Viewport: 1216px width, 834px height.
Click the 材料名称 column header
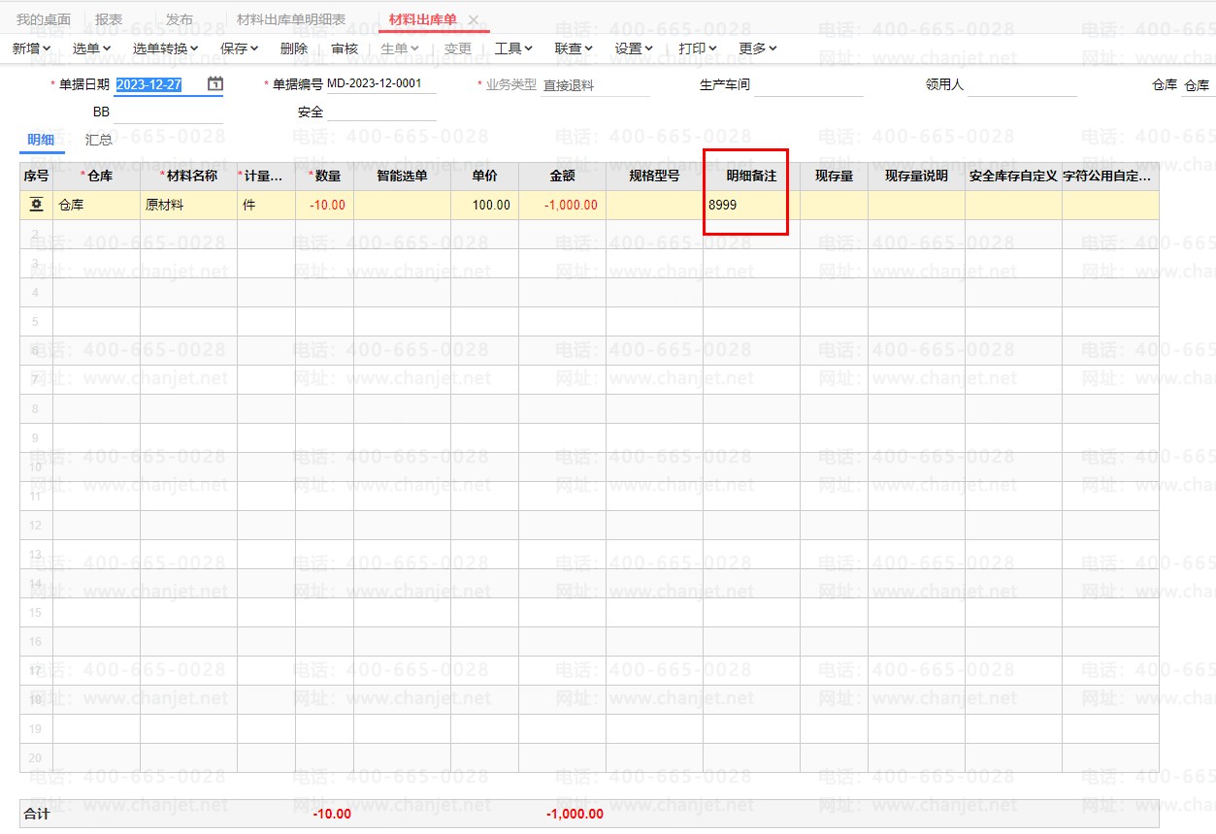188,176
